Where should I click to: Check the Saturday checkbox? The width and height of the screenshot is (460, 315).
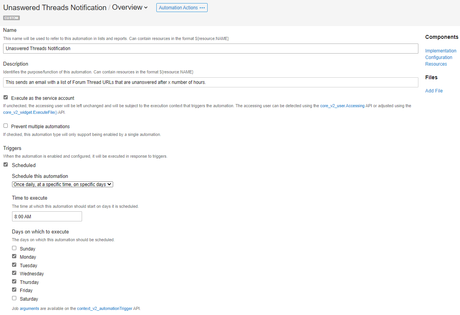pos(14,298)
